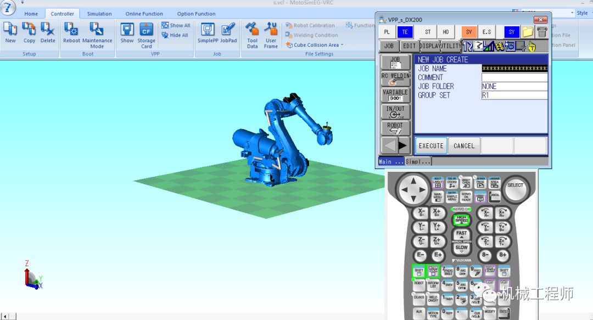593x320 pixels.
Task: Toggle the TE teach mode button
Action: (x=405, y=32)
